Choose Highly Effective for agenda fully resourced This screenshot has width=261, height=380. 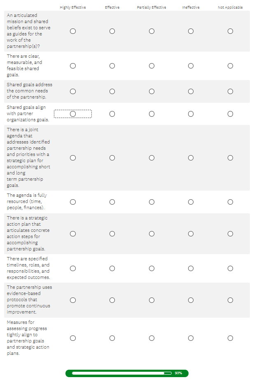coord(73,202)
